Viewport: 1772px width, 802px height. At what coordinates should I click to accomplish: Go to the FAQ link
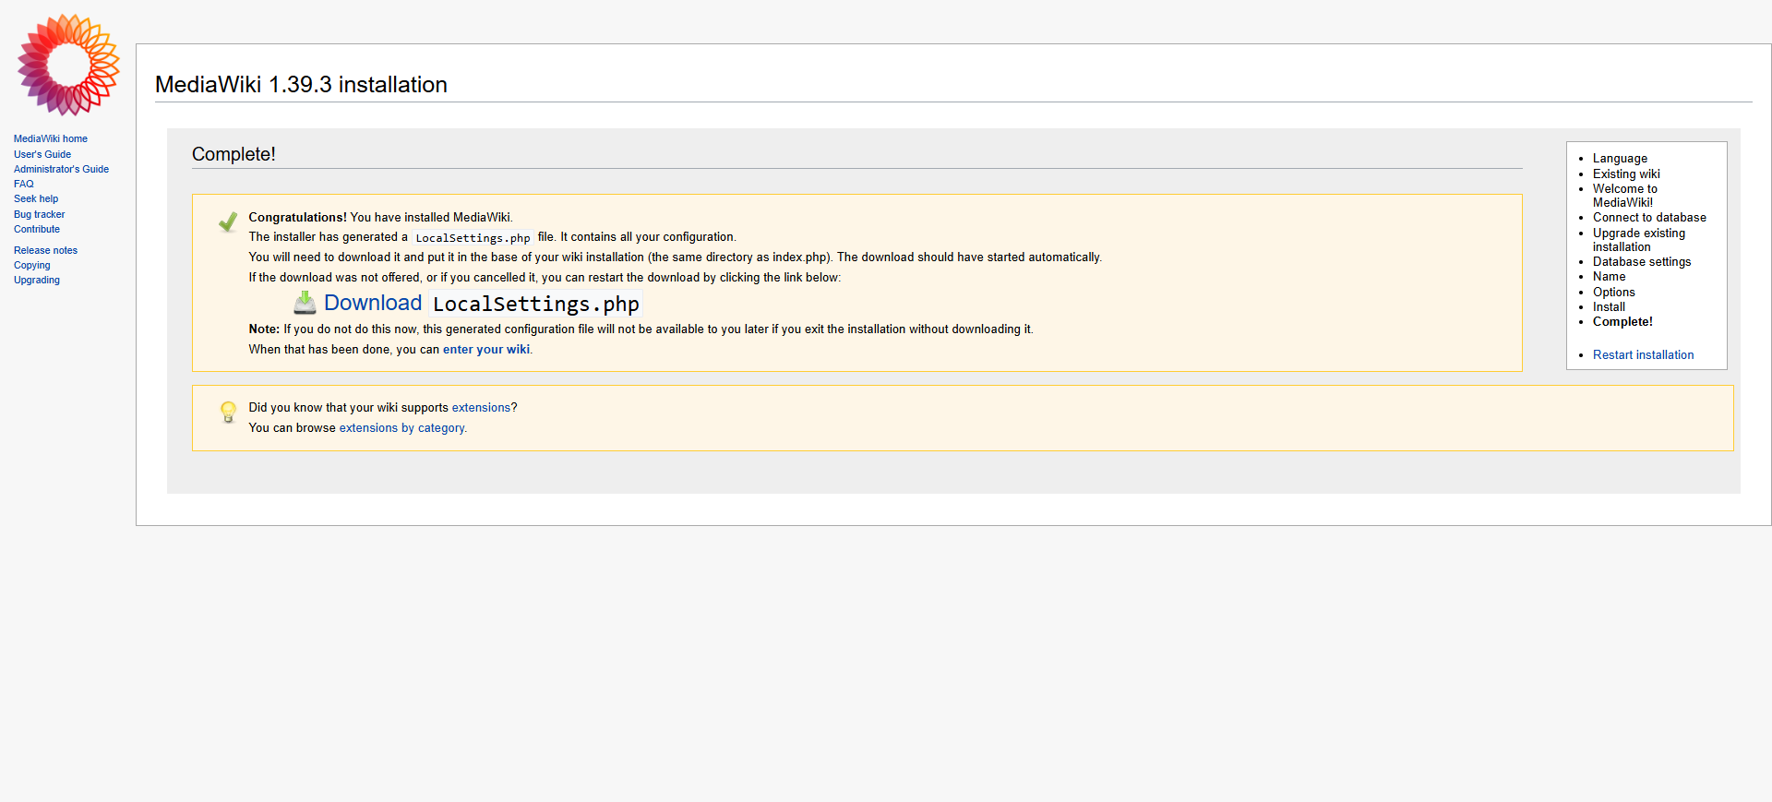coord(24,184)
